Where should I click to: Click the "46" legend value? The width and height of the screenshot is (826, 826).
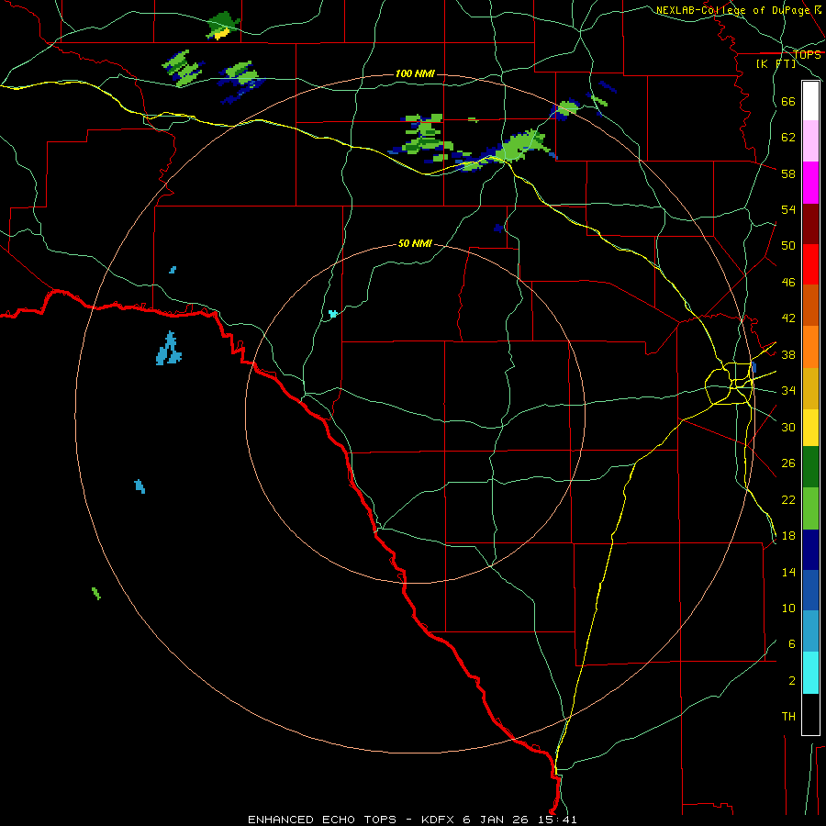788,283
